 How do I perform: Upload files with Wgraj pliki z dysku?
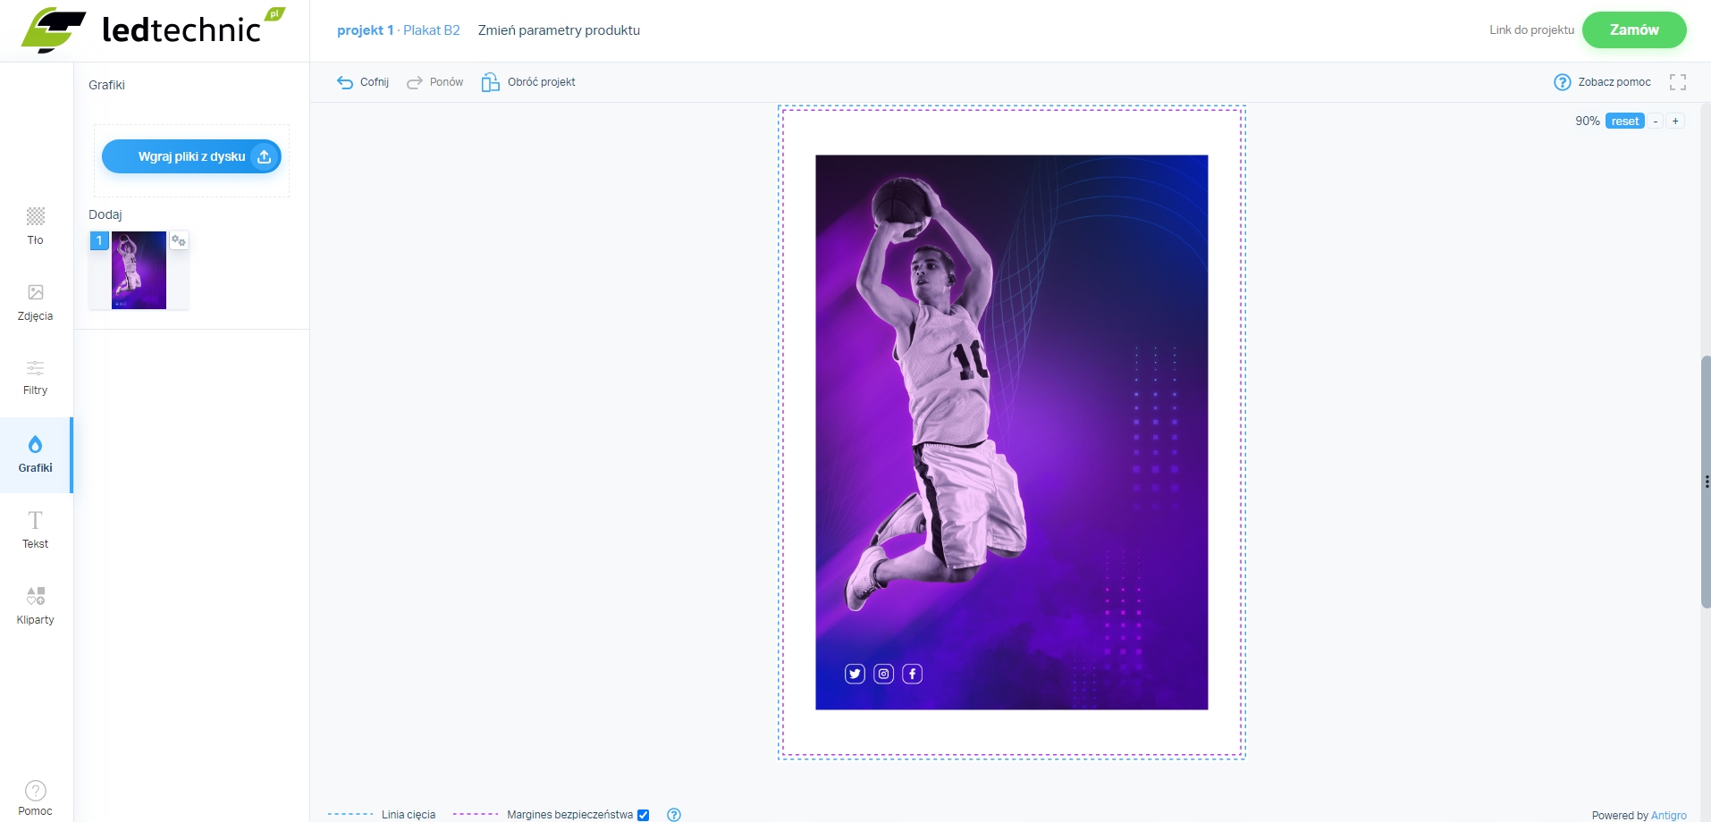tap(191, 156)
